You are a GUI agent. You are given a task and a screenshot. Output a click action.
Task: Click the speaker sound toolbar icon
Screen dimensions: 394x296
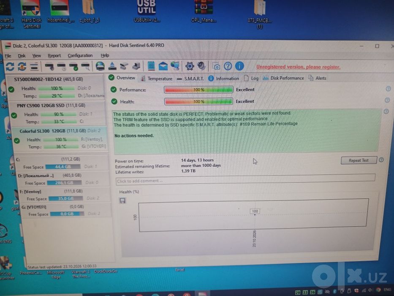pos(201,66)
